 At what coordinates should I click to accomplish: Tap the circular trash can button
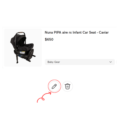[x=68, y=86]
